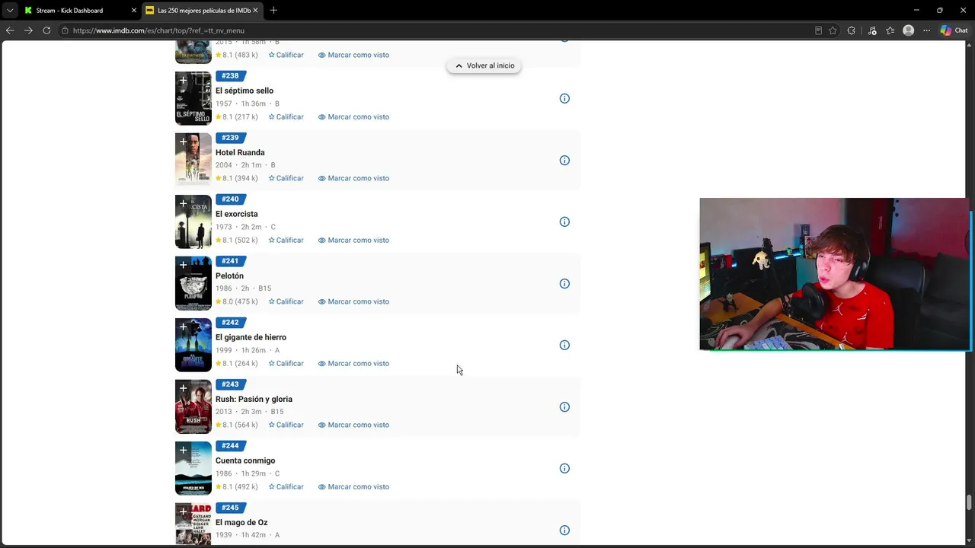Click the page vertical scrollbar thumb
Image resolution: width=975 pixels, height=548 pixels.
click(969, 503)
